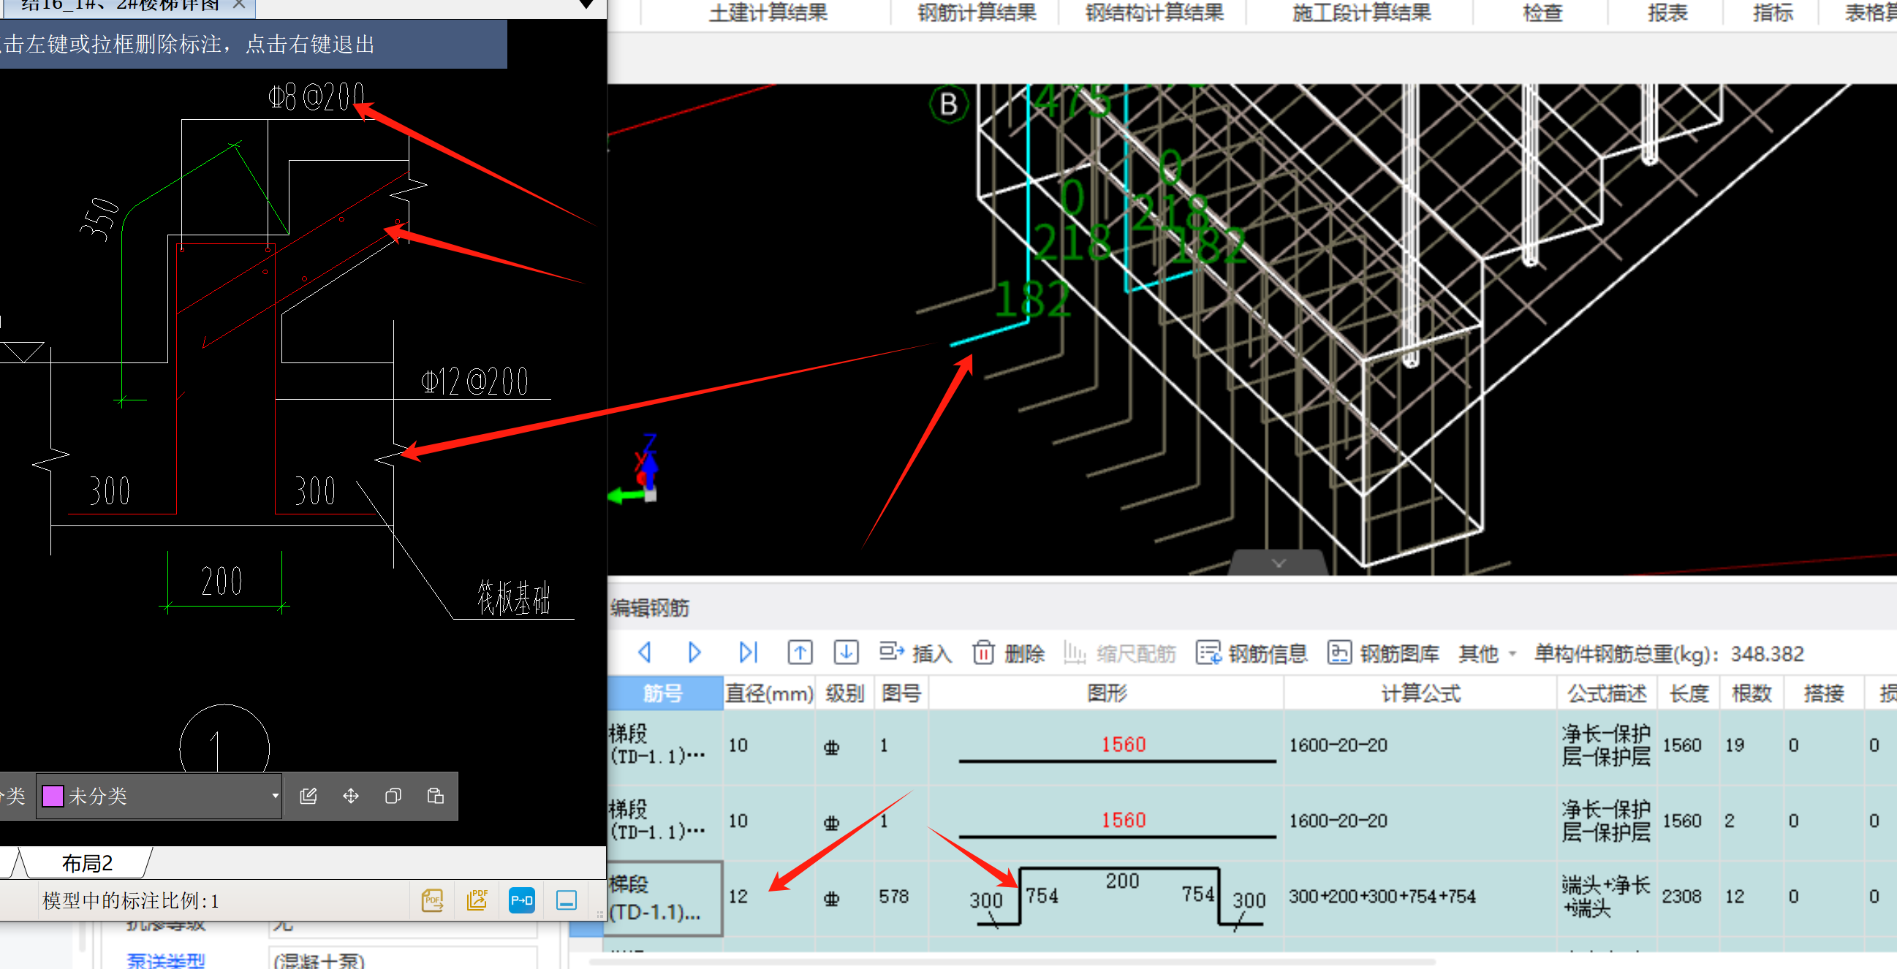This screenshot has height=969, width=1897.
Task: Click the length 2308 cell
Action: click(1689, 897)
